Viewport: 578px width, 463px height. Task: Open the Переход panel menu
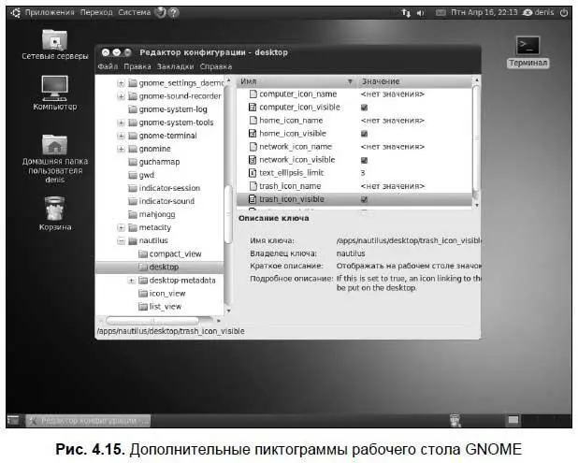pyautogui.click(x=96, y=12)
